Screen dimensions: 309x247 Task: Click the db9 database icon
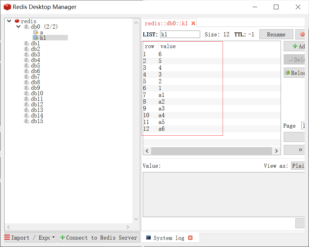point(27,88)
